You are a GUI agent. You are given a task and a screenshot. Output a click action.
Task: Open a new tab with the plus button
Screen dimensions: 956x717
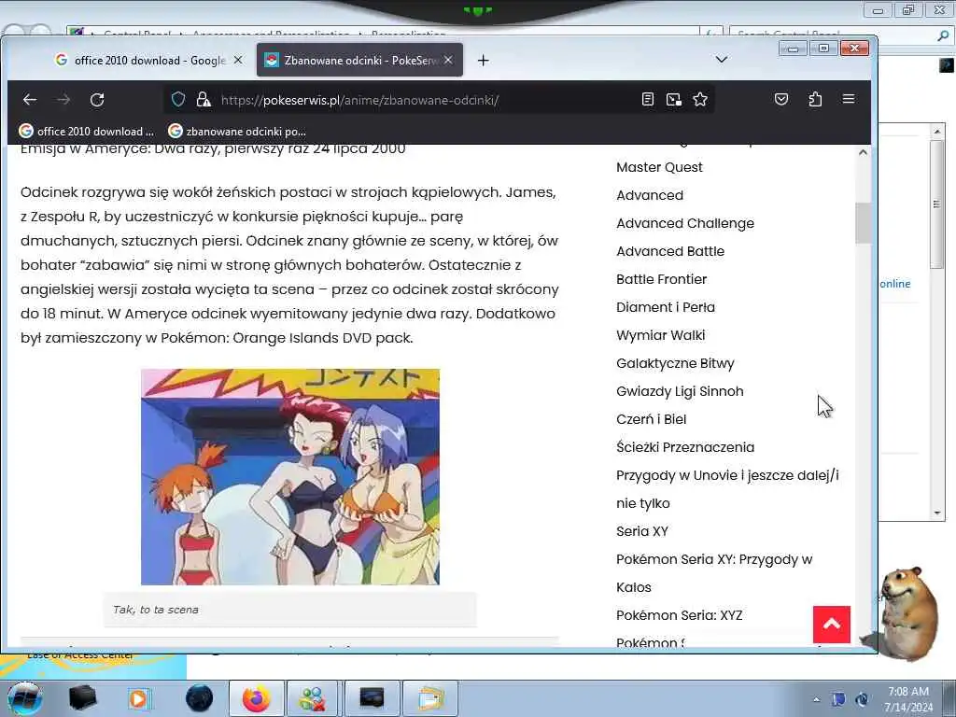(483, 61)
